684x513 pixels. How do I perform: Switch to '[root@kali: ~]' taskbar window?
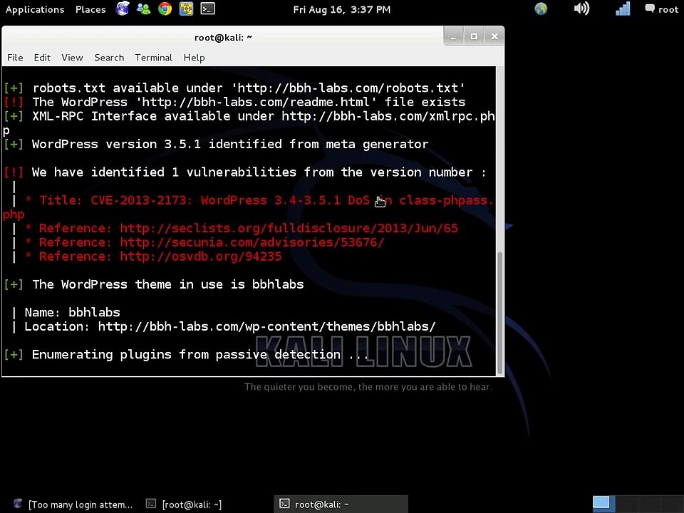pyautogui.click(x=184, y=504)
